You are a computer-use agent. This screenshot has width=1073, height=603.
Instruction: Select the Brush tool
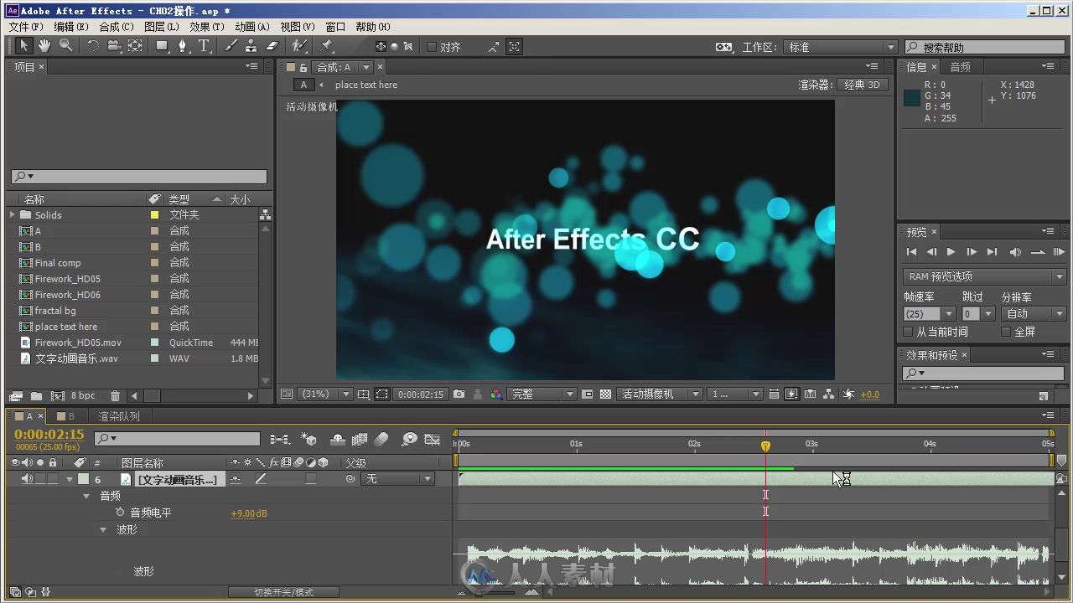(231, 46)
